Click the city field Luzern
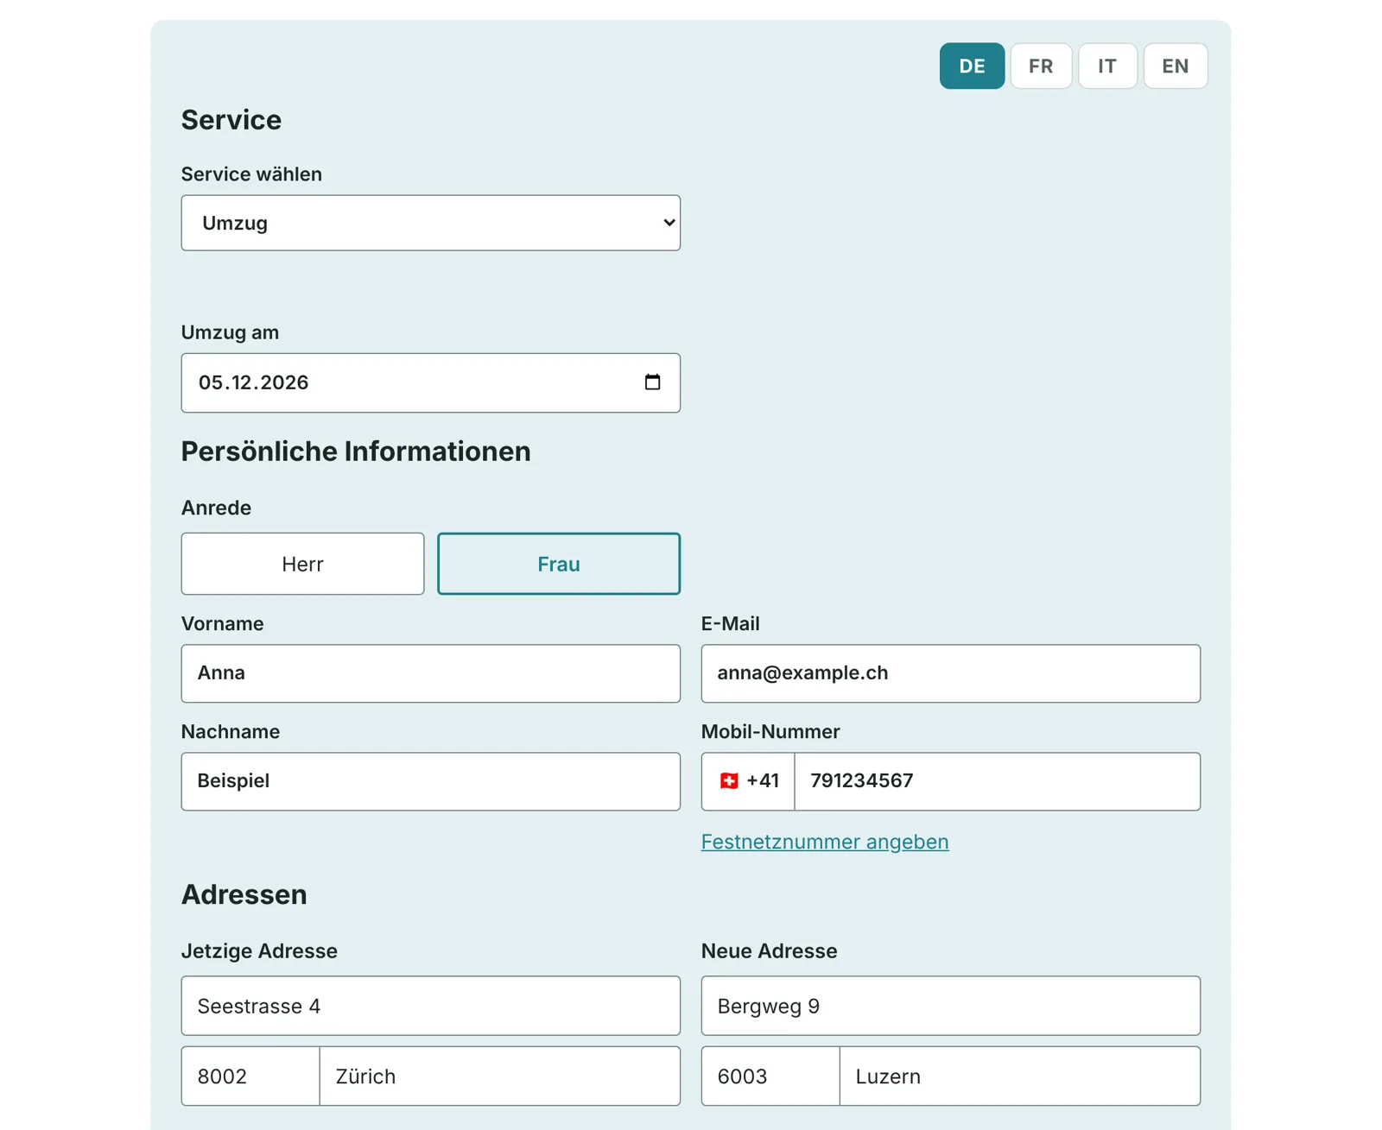Image resolution: width=1382 pixels, height=1130 pixels. tap(1020, 1076)
